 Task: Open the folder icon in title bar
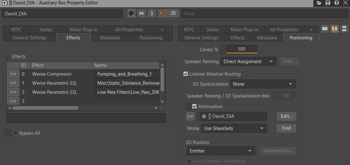click(319, 3)
